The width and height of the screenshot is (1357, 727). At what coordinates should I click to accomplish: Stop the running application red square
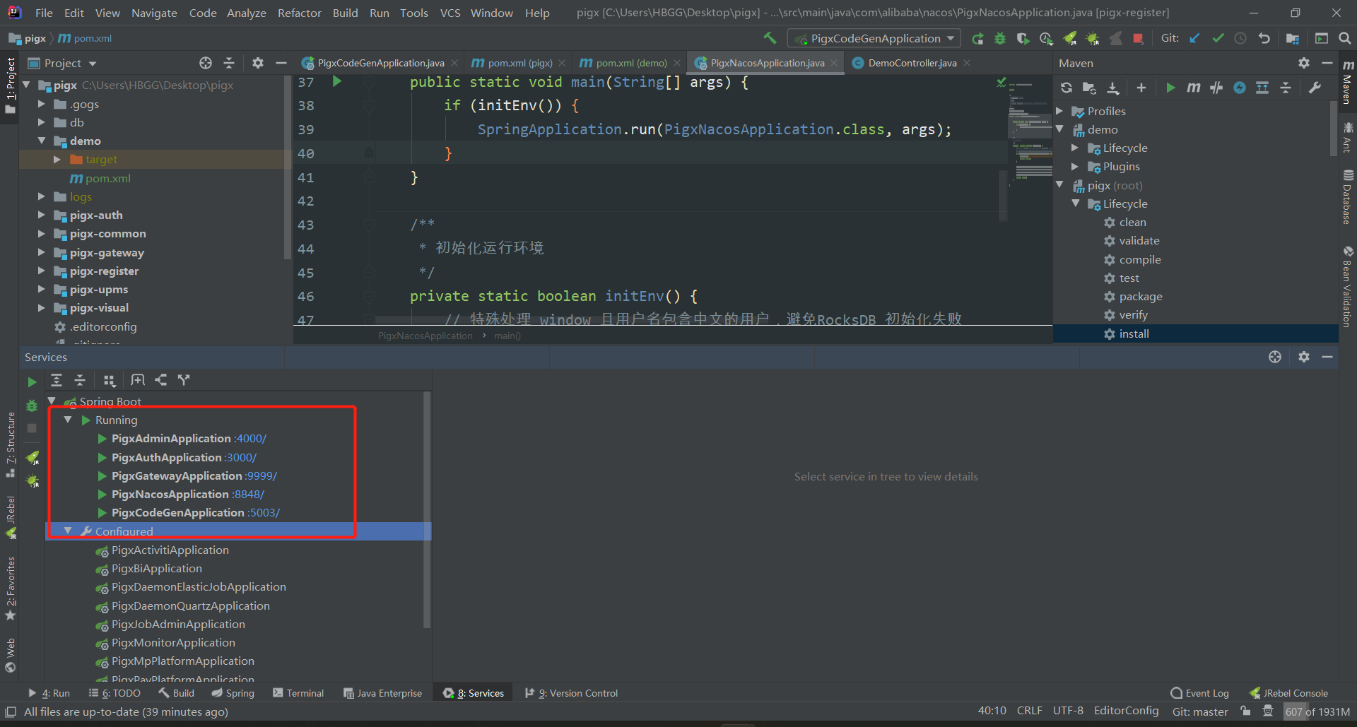[1138, 39]
